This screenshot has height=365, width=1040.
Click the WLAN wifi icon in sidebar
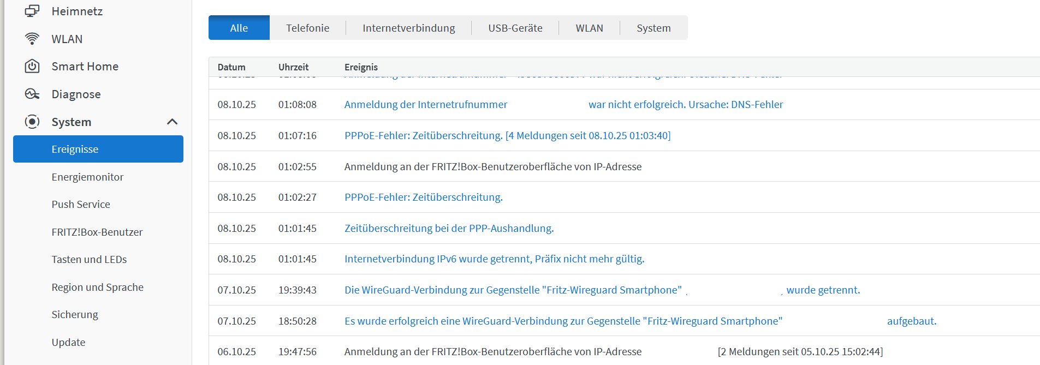[x=32, y=39]
